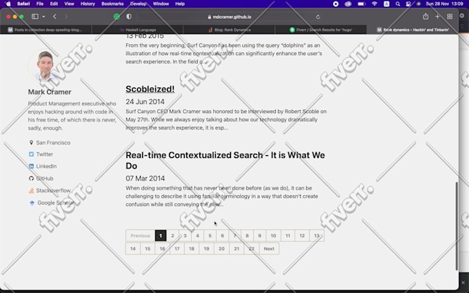469x293 pixels.
Task: Open the Share icon in Safari toolbar
Action: (426, 17)
